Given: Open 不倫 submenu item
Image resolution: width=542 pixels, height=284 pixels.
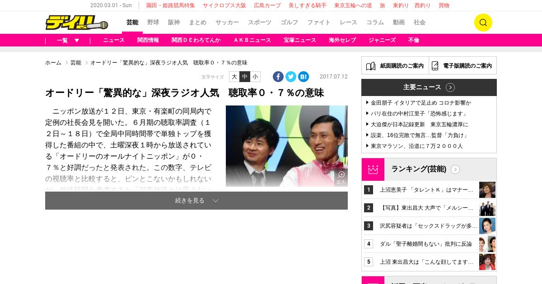Looking at the screenshot, I should point(414,40).
